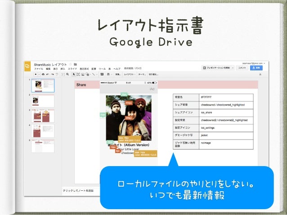Click the プレゼンテーションを開始 button
Image resolution: width=287 pixels, height=215 pixels.
click(216, 68)
